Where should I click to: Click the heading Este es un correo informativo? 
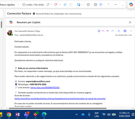coord(33,68)
